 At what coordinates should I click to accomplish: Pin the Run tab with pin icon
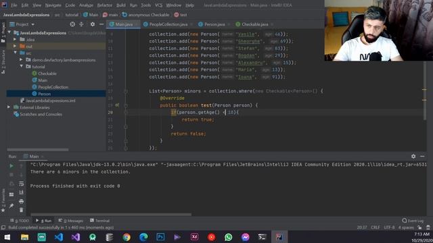[x=12, y=206]
